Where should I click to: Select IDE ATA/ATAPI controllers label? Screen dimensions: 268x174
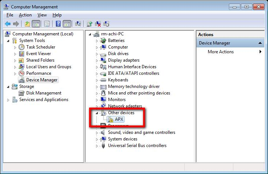pos(134,73)
